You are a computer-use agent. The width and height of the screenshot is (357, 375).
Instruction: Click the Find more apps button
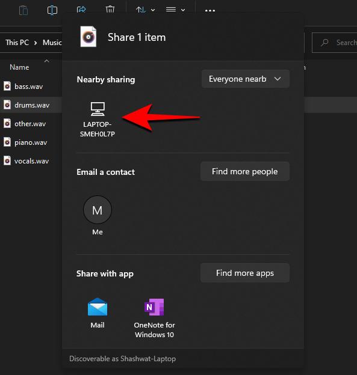tap(245, 273)
